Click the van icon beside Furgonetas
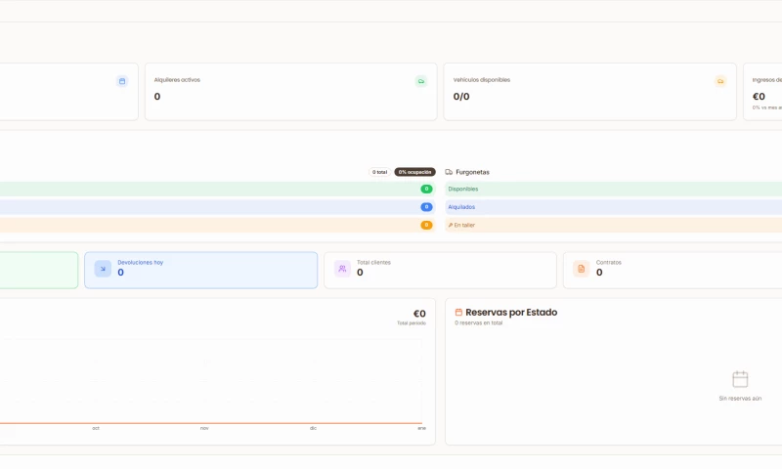Image resolution: width=782 pixels, height=469 pixels. click(x=449, y=172)
